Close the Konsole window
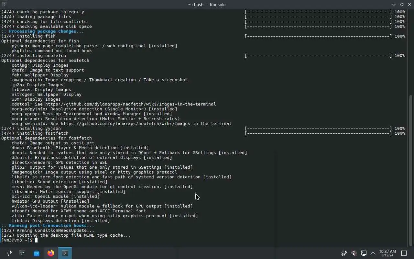The width and height of the screenshot is (414, 259). (x=409, y=5)
